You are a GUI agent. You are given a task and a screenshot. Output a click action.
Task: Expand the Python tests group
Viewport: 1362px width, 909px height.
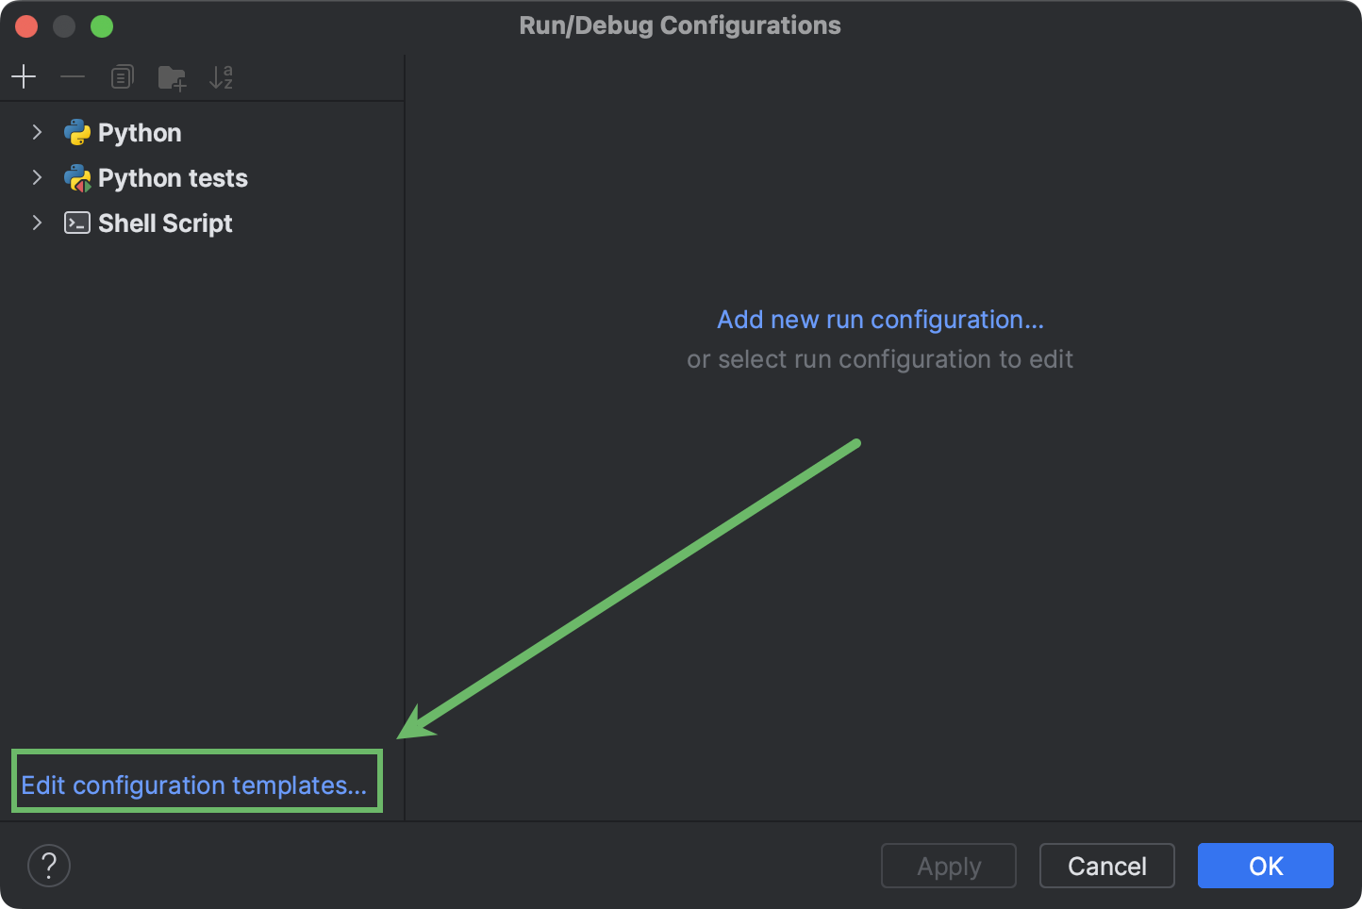tap(37, 177)
